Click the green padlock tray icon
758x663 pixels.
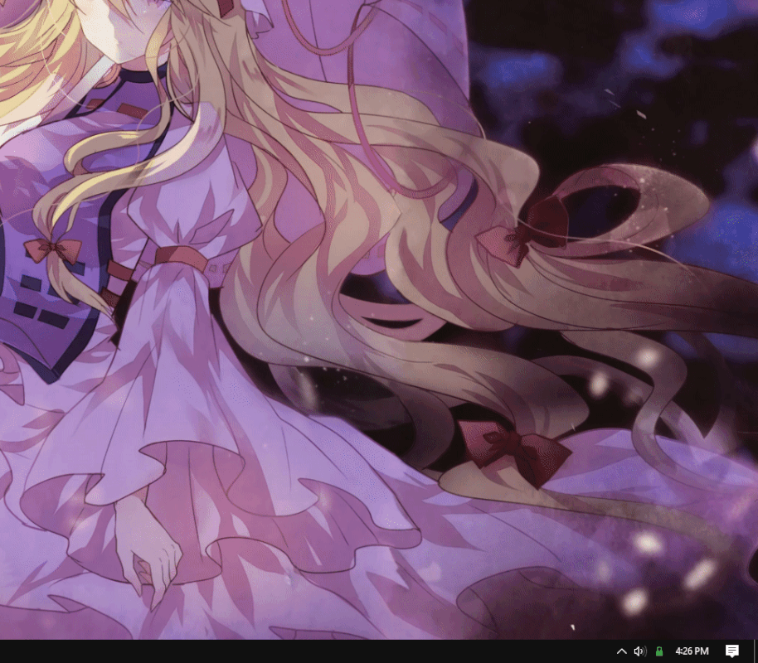point(659,651)
